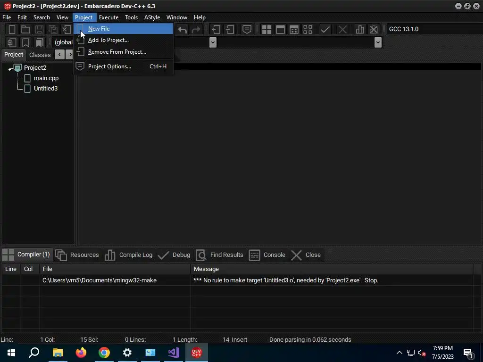Click the Remove from Project toolbar icon

coord(230,29)
